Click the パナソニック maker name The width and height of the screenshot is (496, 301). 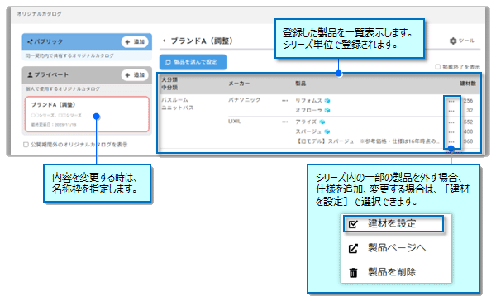[x=244, y=100]
